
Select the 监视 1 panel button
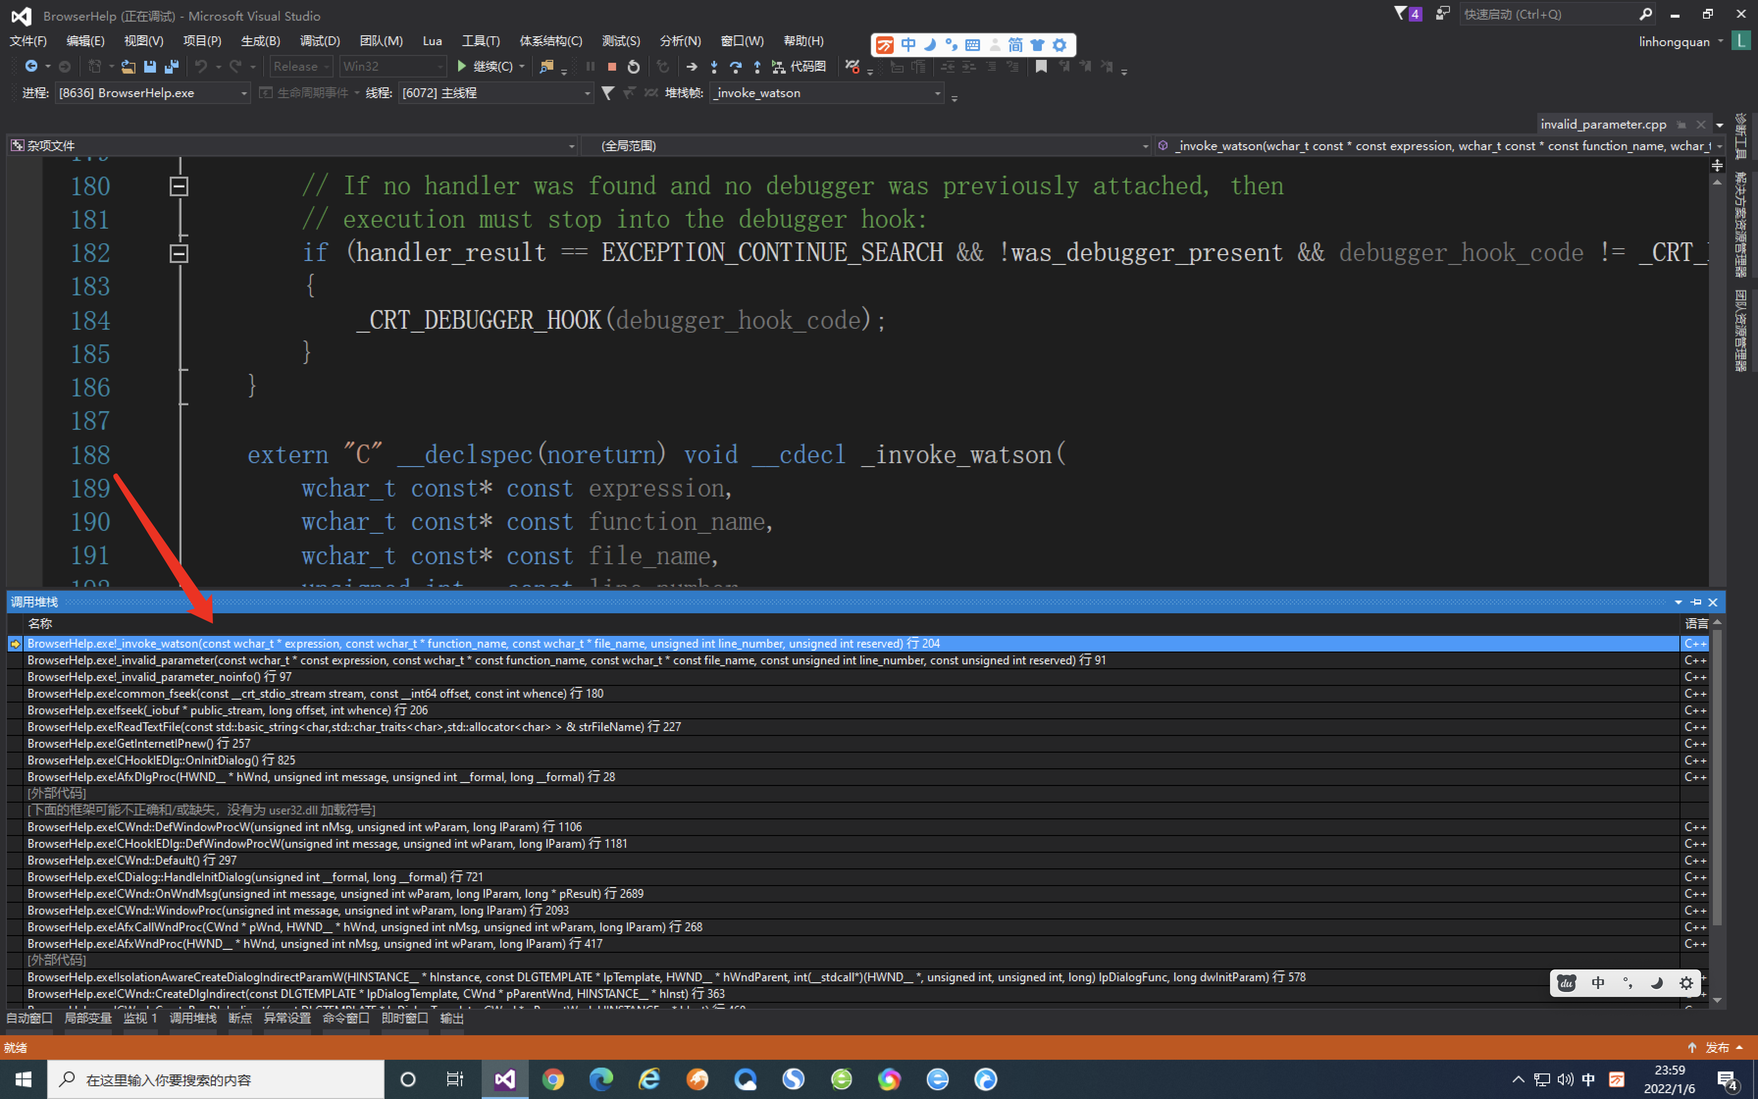[x=140, y=1018]
